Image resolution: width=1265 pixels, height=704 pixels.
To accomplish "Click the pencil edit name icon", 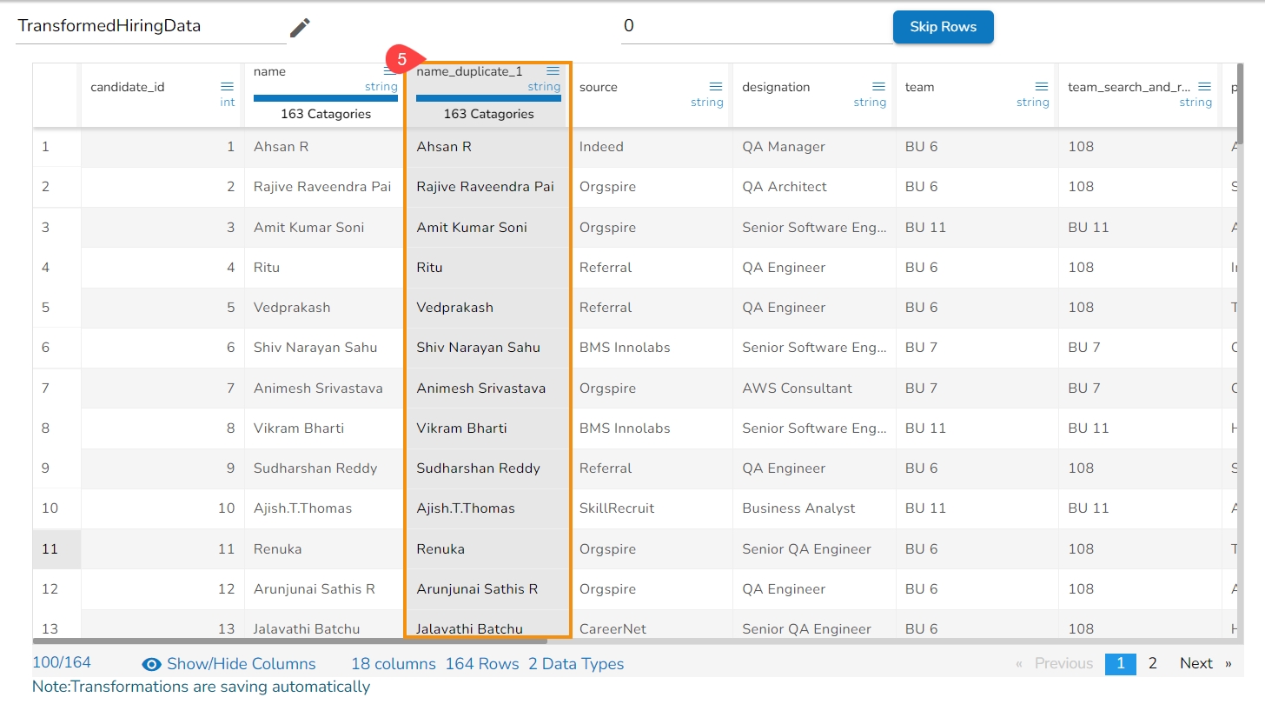I will (x=300, y=28).
